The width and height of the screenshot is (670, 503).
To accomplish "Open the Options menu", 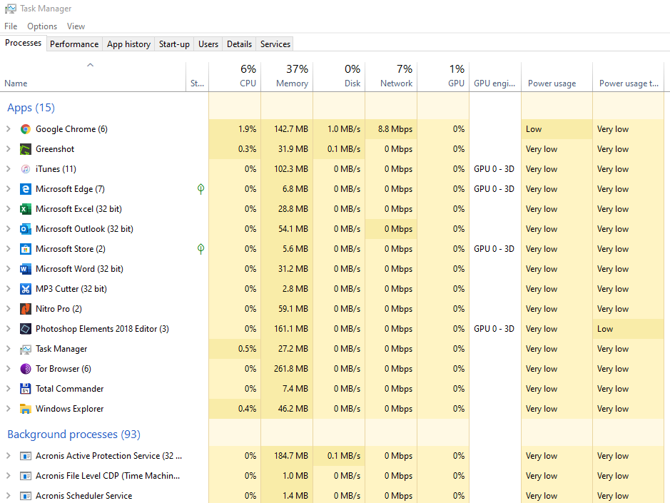I will point(42,26).
